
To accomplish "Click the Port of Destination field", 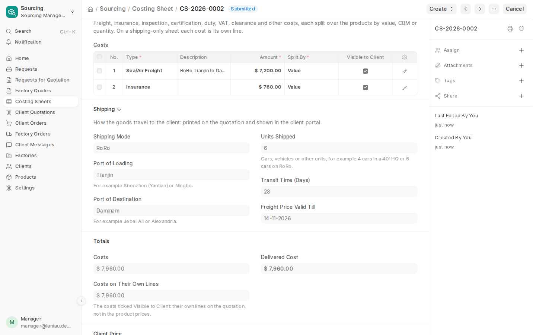I will point(172,211).
